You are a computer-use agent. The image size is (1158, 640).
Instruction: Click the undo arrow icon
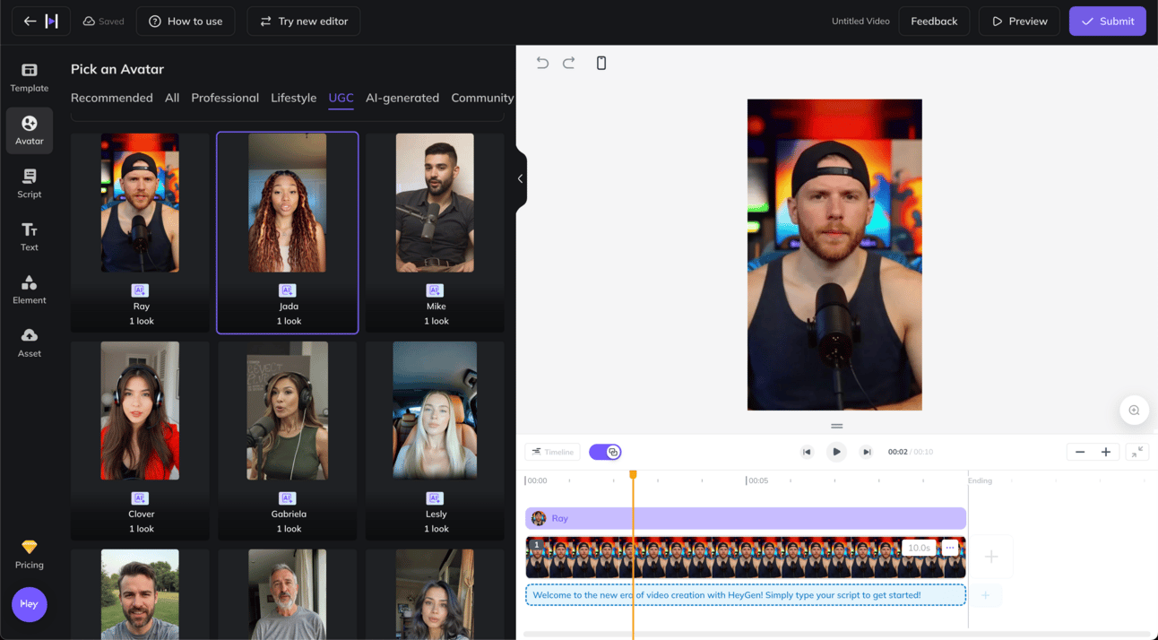coord(542,63)
